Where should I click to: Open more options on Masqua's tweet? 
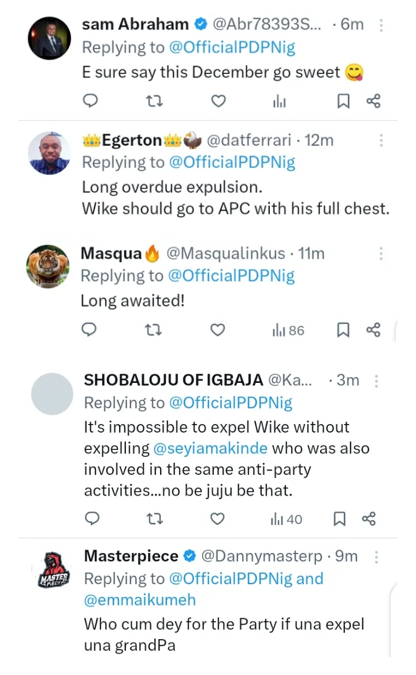coord(381,253)
